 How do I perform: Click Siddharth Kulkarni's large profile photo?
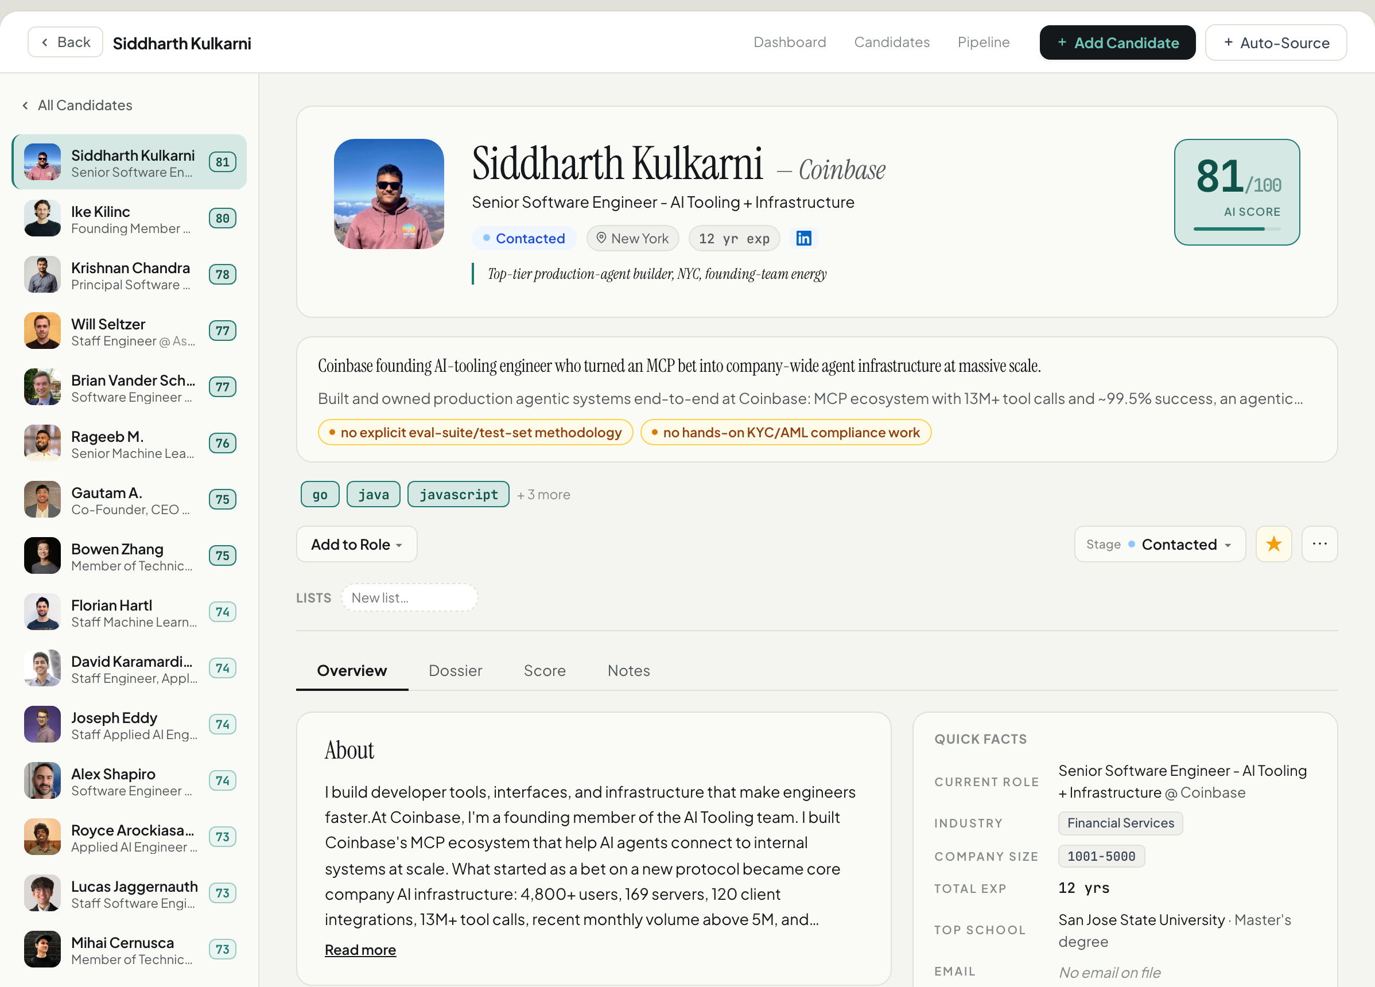pyautogui.click(x=389, y=194)
